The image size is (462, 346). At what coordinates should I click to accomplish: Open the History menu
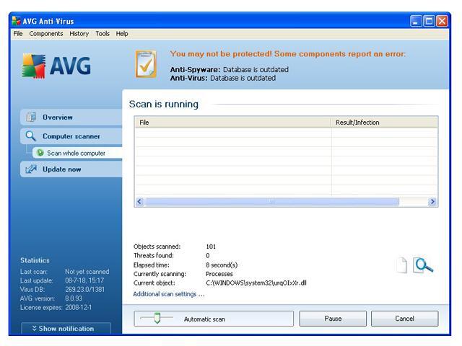point(79,34)
